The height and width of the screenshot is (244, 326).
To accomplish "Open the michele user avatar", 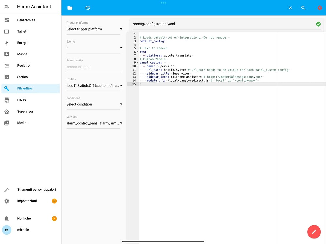I will pyautogui.click(x=7, y=230).
